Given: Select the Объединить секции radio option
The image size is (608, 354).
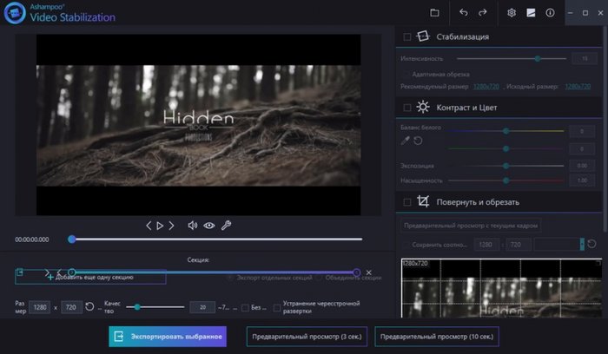Looking at the screenshot, I should [x=320, y=278].
